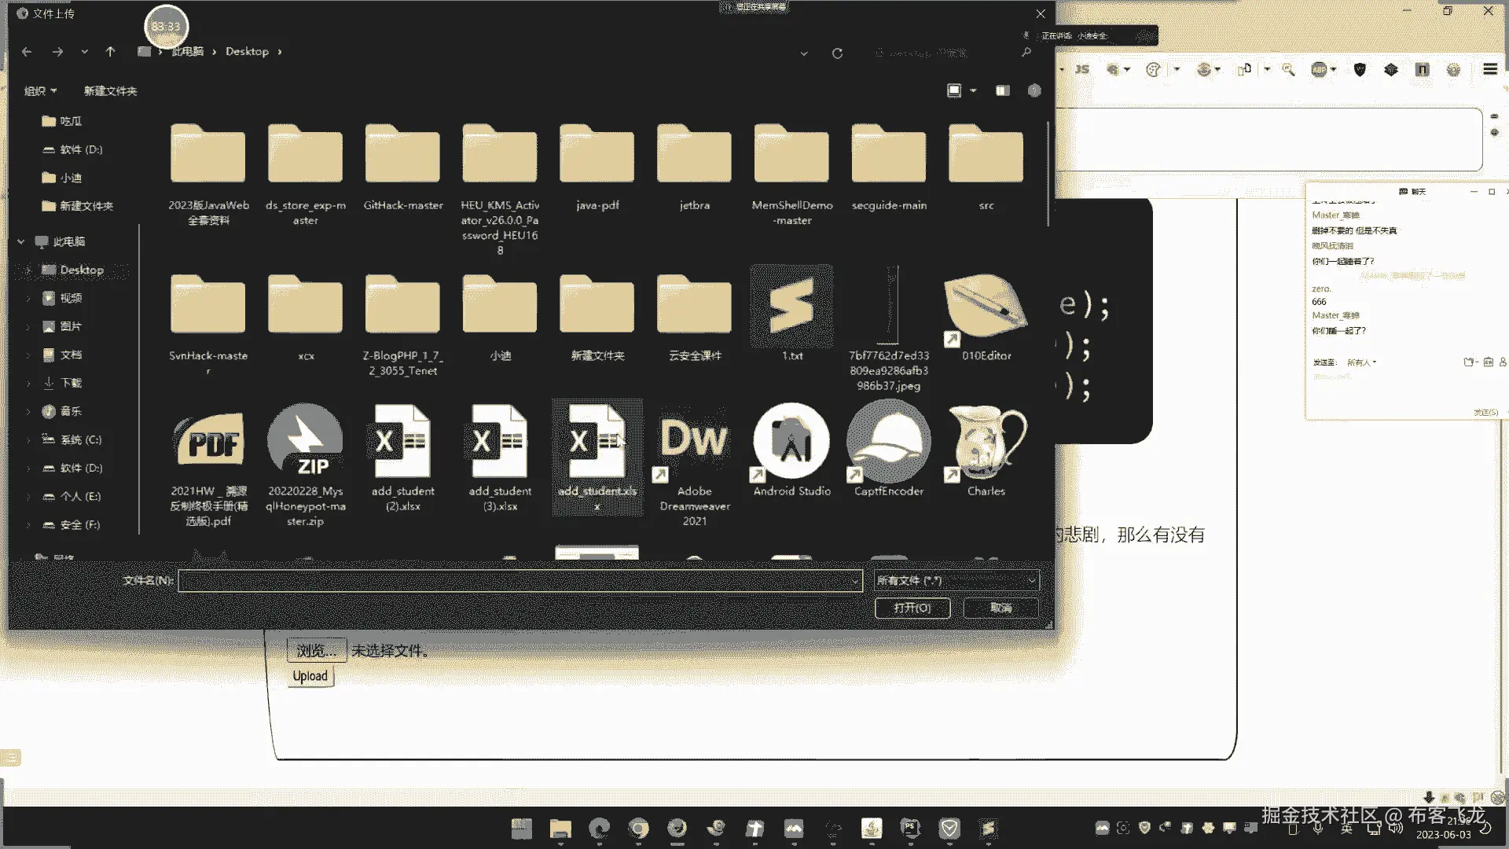The height and width of the screenshot is (849, 1509).
Task: Expand the 此电脑 tree node
Action: click(x=21, y=242)
